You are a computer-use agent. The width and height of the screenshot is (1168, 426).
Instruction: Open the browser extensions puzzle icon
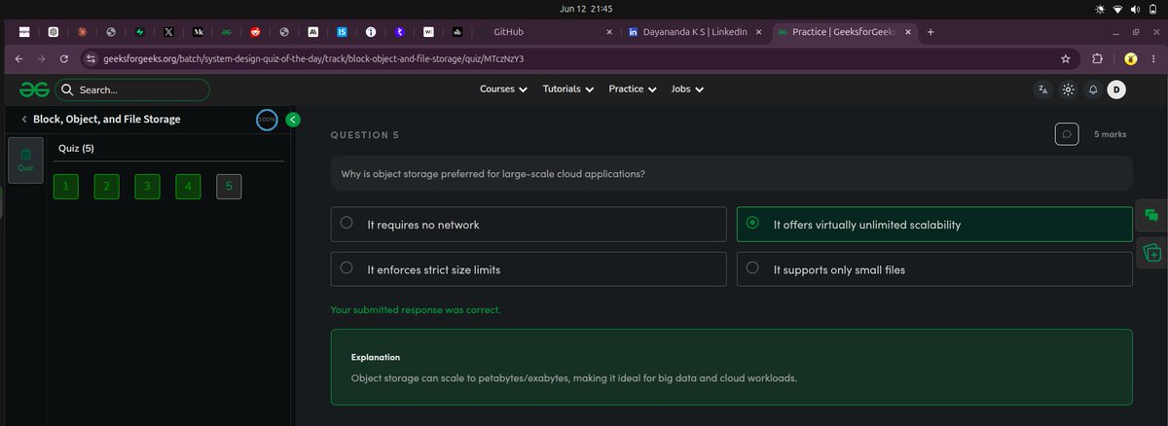click(x=1098, y=58)
